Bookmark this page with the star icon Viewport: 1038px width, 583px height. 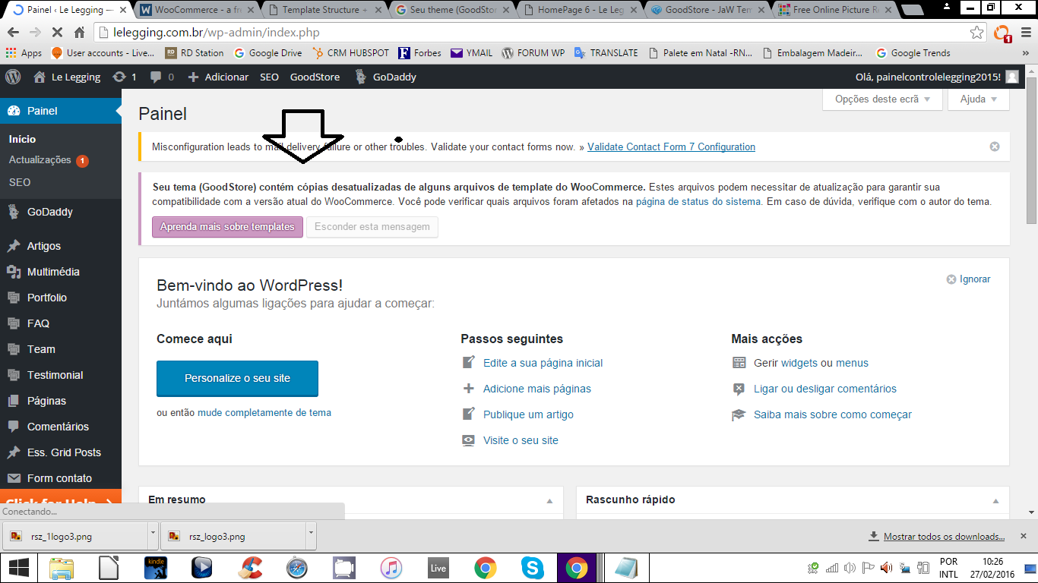pyautogui.click(x=976, y=33)
